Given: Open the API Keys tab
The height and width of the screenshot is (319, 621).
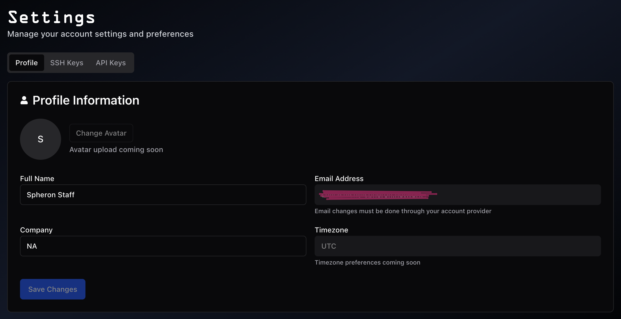Looking at the screenshot, I should (111, 63).
